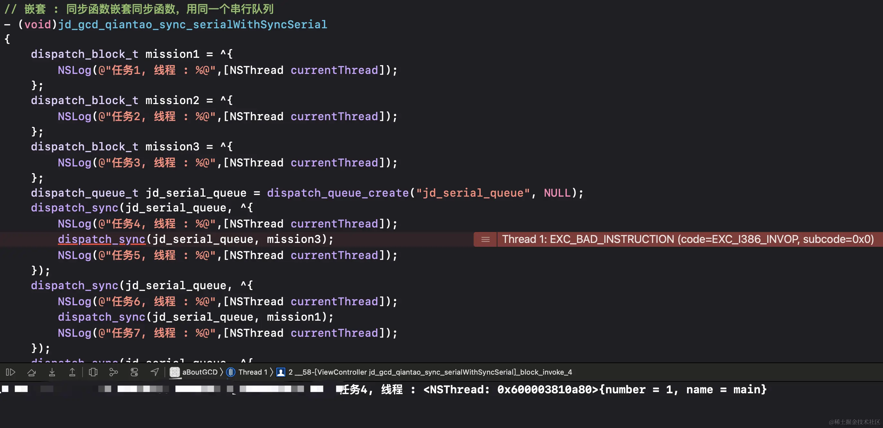Click the underlined dispatch_sync crash line
883x428 pixels.
point(102,239)
